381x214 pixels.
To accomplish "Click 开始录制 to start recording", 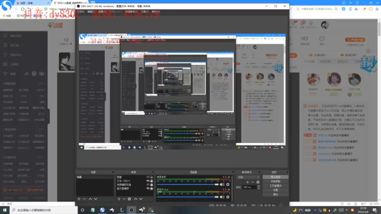I will [275, 182].
